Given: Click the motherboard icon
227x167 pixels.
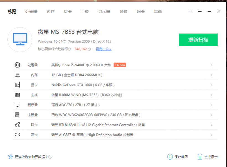Looking at the screenshot, I should (x=17, y=95).
